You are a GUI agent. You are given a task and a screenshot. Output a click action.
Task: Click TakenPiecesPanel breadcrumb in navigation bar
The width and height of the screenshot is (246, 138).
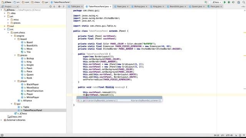point(60,2)
